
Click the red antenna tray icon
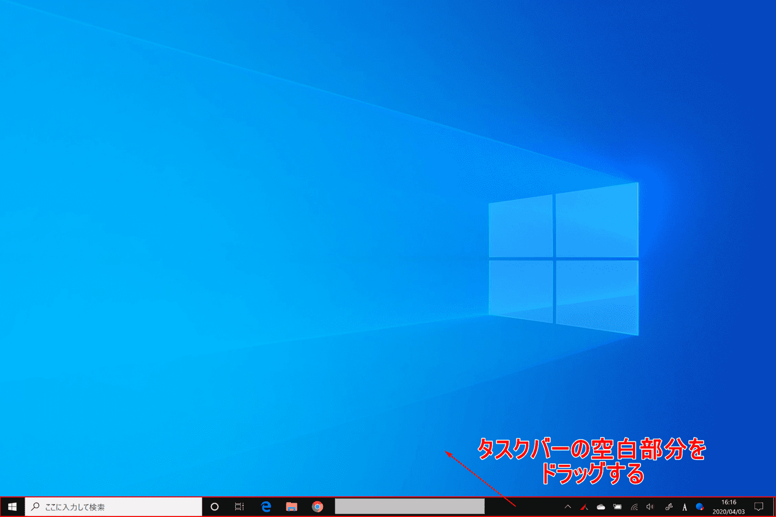click(x=584, y=506)
